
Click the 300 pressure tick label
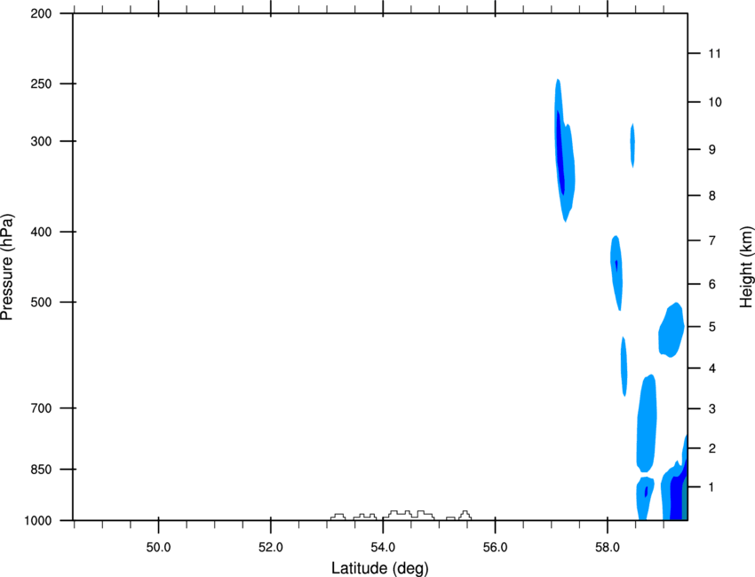pyautogui.click(x=41, y=141)
